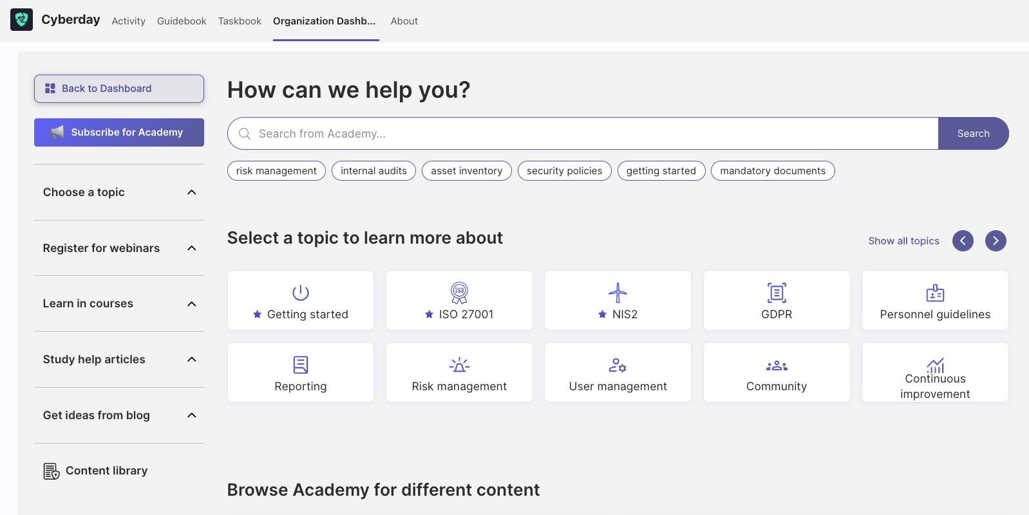Click the Cyberday shield logo icon

click(x=21, y=20)
